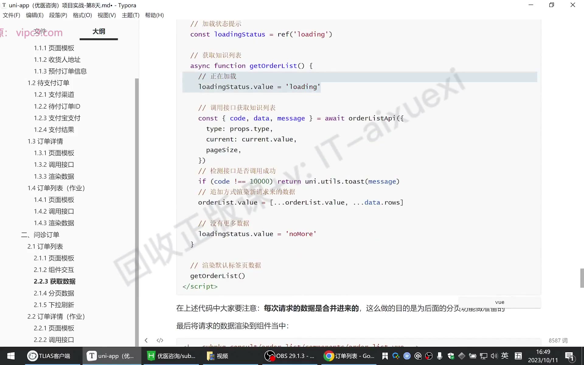Open 文件(F) menu
This screenshot has height=365, width=584.
tap(12, 15)
